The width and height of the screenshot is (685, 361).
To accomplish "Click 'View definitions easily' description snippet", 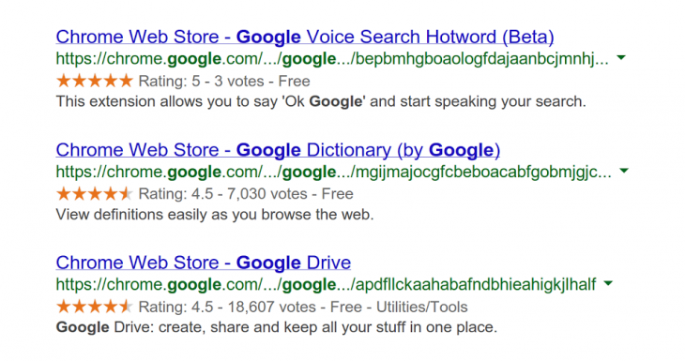I will coord(215,215).
